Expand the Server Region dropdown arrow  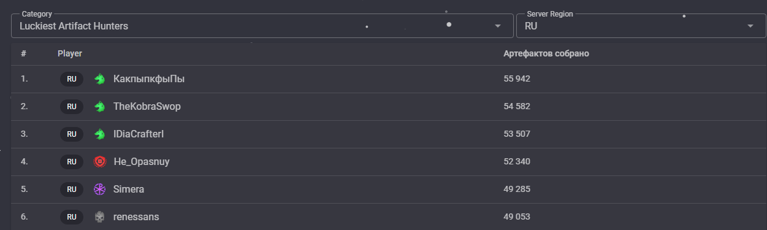[750, 26]
